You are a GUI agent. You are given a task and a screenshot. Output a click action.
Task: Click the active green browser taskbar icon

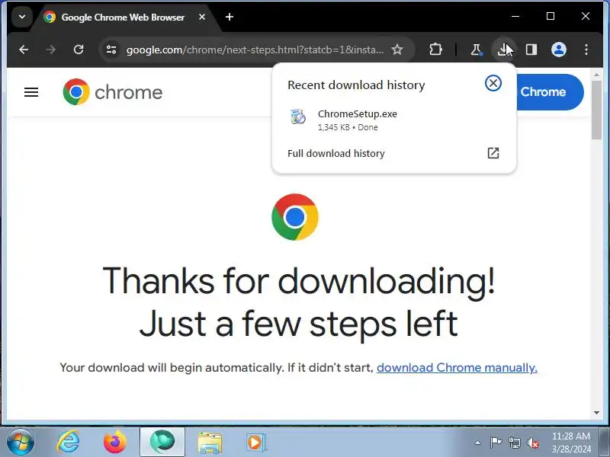(x=162, y=442)
